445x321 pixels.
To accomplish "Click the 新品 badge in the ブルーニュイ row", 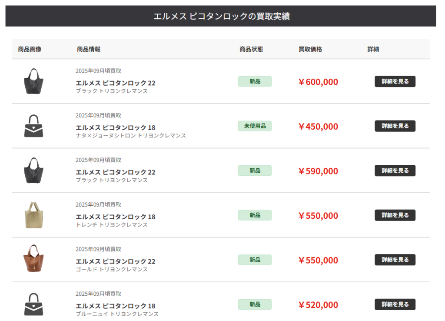I will pyautogui.click(x=255, y=304).
